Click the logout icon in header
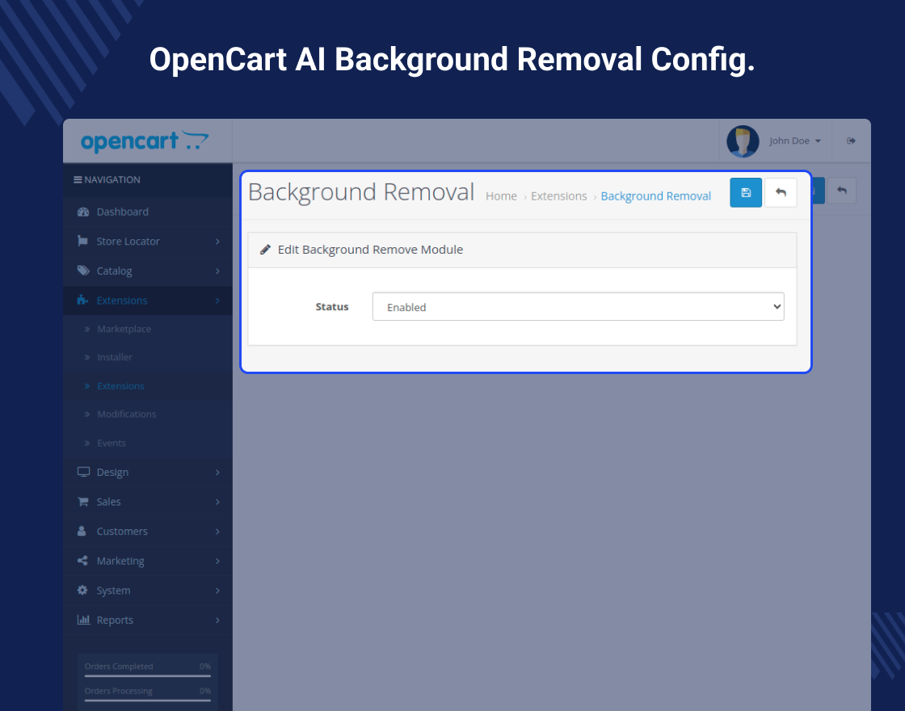Viewport: 905px width, 711px height. coord(851,141)
